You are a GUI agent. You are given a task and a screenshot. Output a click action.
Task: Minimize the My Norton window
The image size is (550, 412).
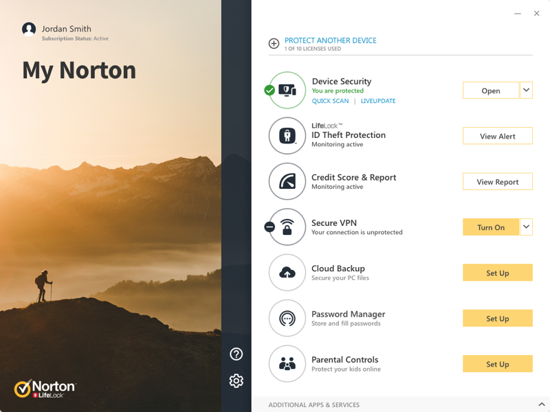[x=518, y=14]
